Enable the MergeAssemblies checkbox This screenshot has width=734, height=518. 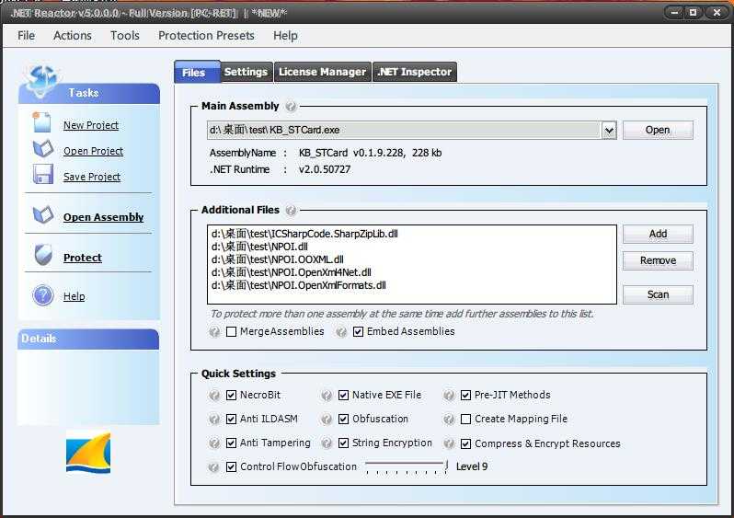point(231,331)
